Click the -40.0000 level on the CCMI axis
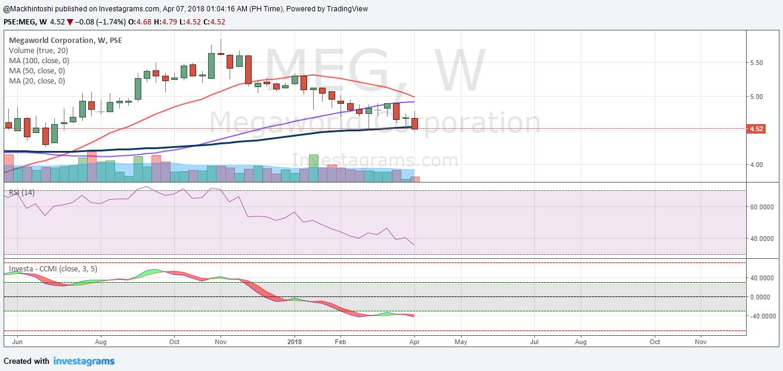This screenshot has height=371, width=783. click(763, 316)
